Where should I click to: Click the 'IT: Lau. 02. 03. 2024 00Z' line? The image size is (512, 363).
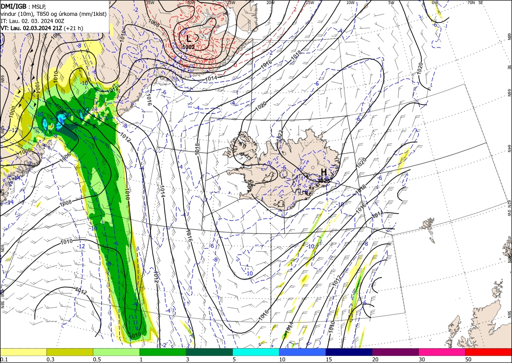tap(32, 21)
